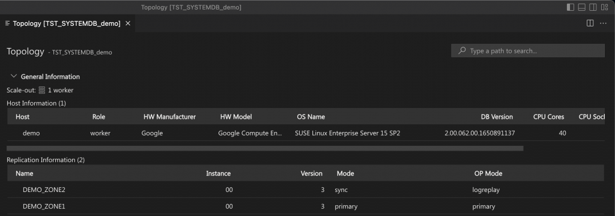This screenshot has height=216, width=615.
Task: Click the scale-out server icon
Action: coord(42,90)
